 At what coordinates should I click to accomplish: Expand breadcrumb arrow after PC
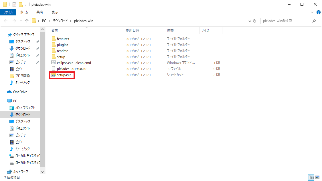coord(49,21)
